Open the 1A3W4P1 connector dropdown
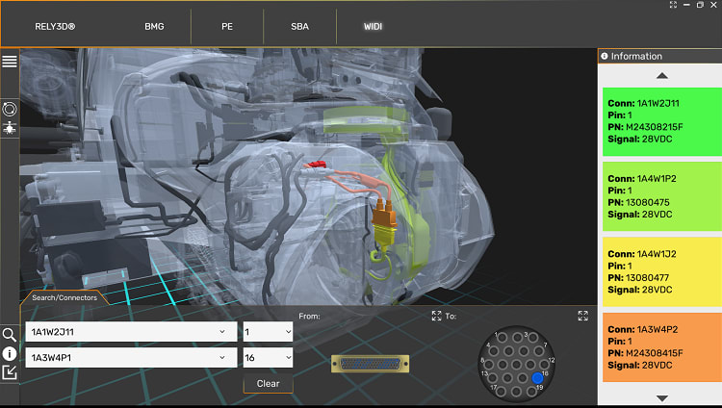This screenshot has width=722, height=408. click(131, 357)
